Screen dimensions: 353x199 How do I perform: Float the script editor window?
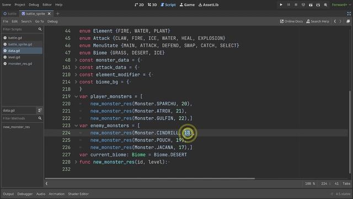click(348, 22)
